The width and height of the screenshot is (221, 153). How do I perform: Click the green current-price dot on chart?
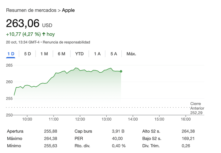121,71
